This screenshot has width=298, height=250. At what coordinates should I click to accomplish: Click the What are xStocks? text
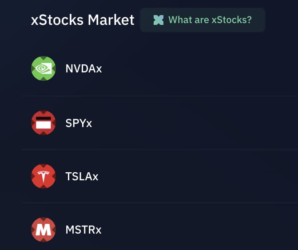pos(210,20)
